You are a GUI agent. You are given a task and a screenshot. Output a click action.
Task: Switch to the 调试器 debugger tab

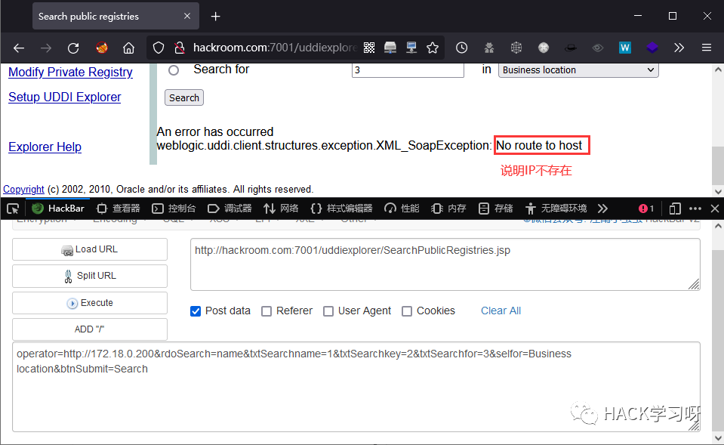pos(230,209)
